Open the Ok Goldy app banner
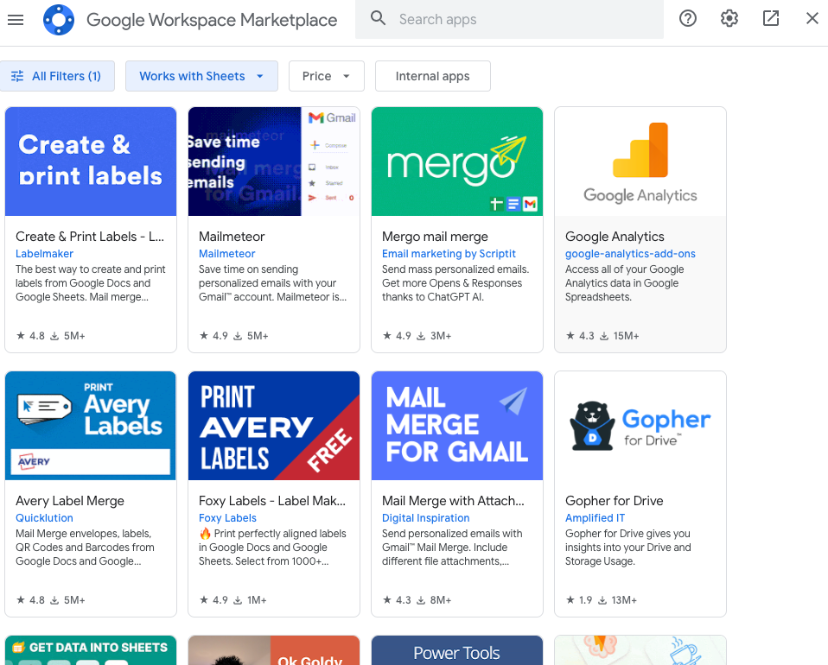Image resolution: width=828 pixels, height=665 pixels. pos(274,650)
